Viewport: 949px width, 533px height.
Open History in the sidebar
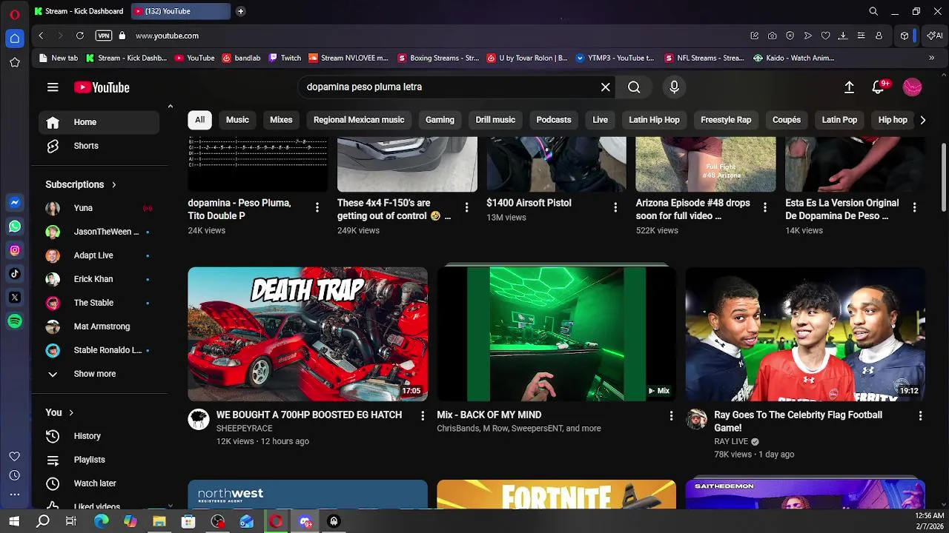(99, 436)
